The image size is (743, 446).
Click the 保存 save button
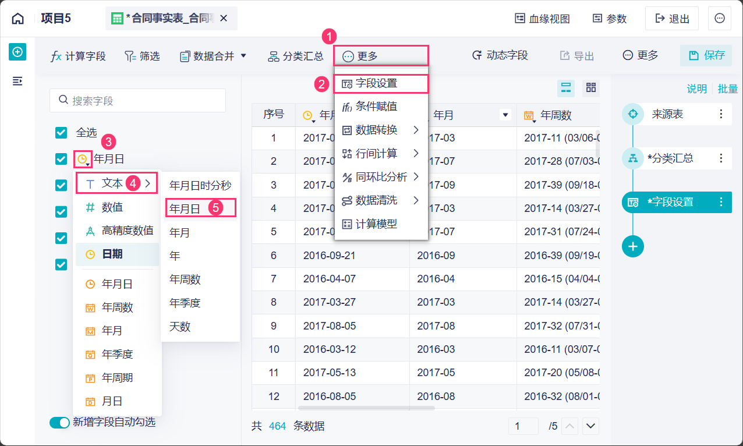tap(706, 55)
